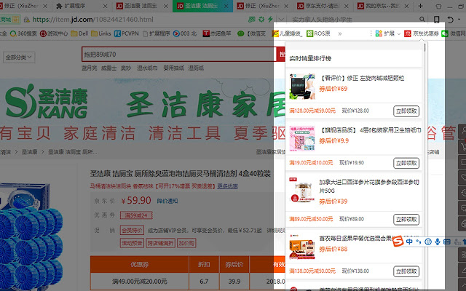Open the shopping cart icon in JD sidebar

(462, 146)
